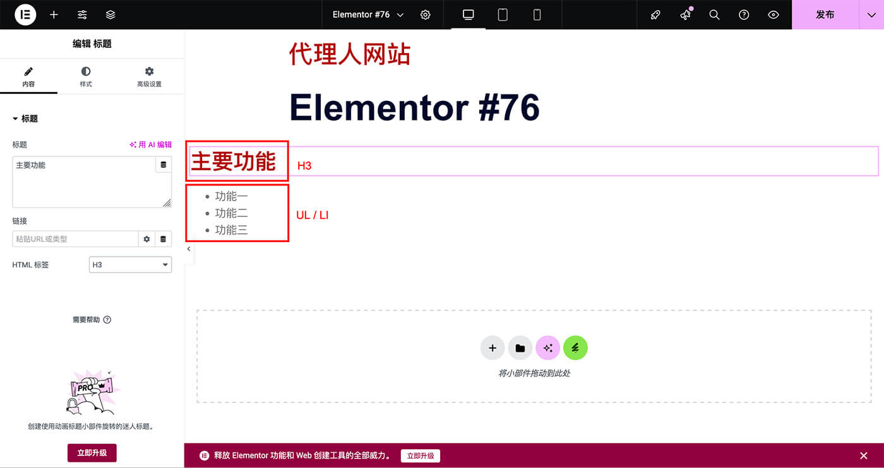The height and width of the screenshot is (468, 884).
Task: Open What's New megaphone icon
Action: tap(685, 15)
